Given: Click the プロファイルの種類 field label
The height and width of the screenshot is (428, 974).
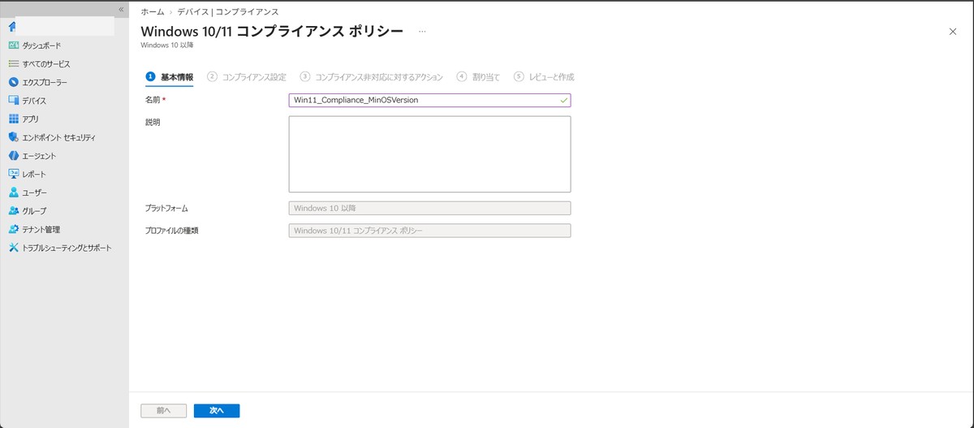Looking at the screenshot, I should pos(171,231).
